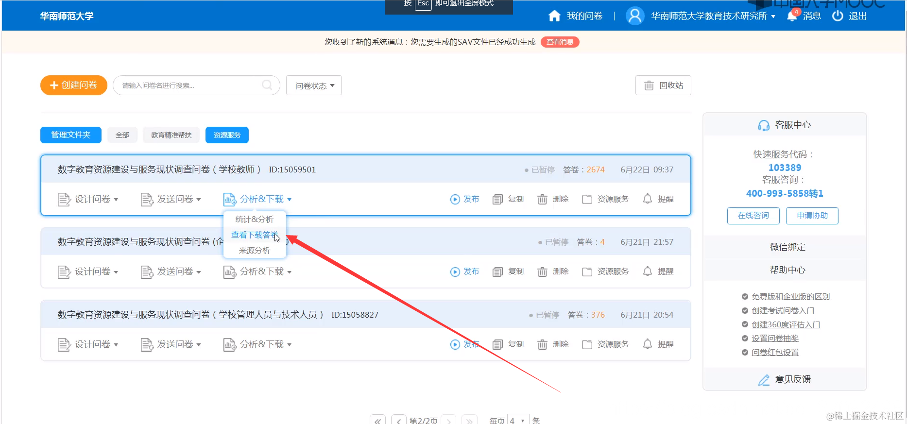
Task: Click 微信绑定 in sidebar
Action: 787,247
